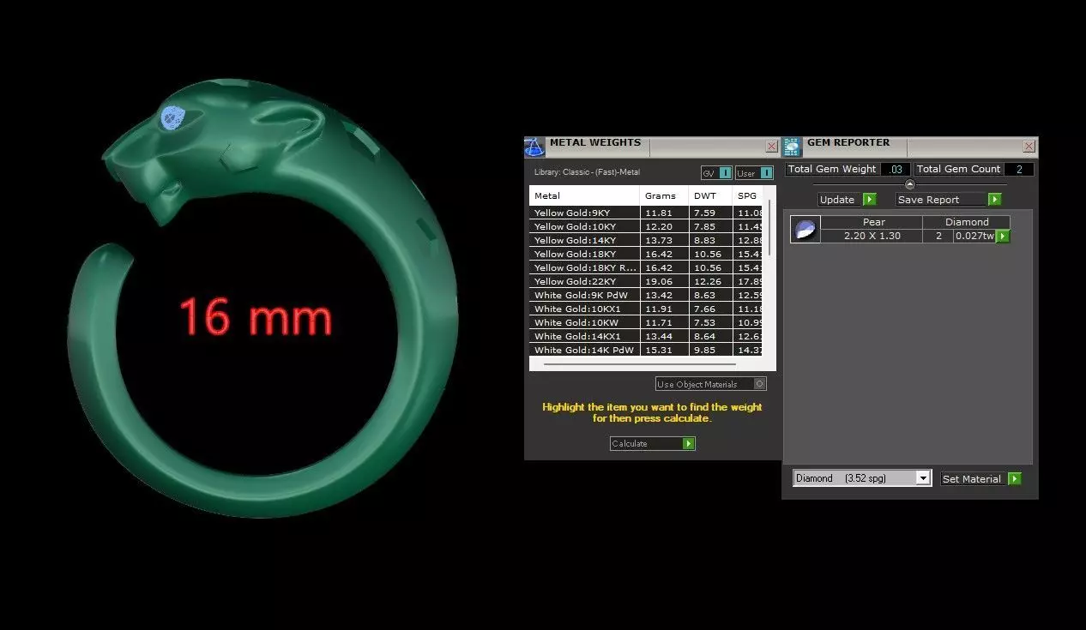Click the 12.26 DWT cell

click(711, 281)
